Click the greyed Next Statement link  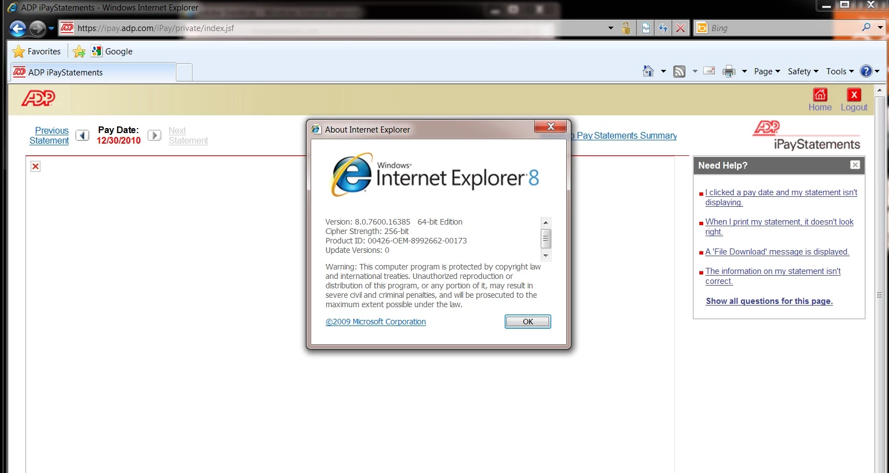189,136
